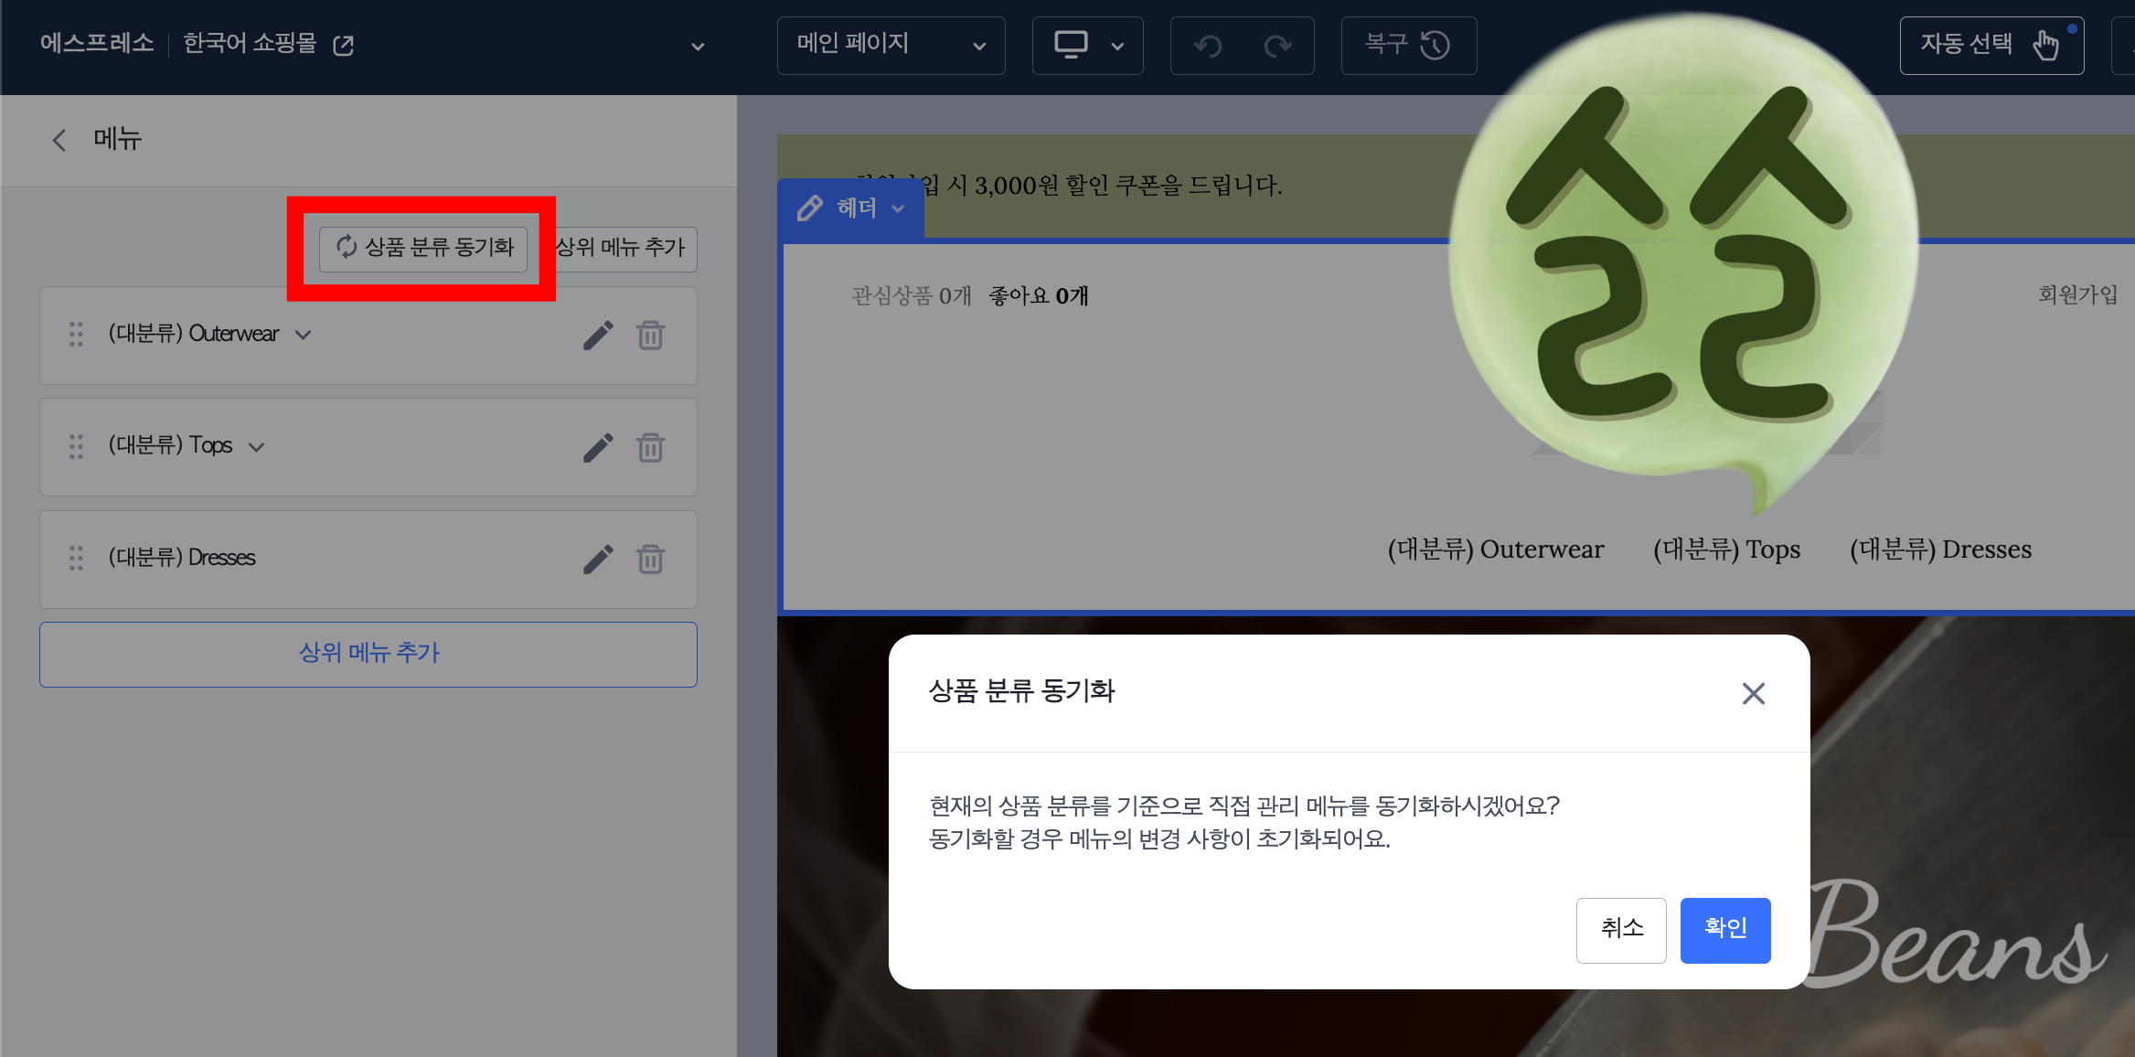This screenshot has height=1057, width=2135.
Task: Click the 관심상품 0개 link in preview
Action: [912, 295]
